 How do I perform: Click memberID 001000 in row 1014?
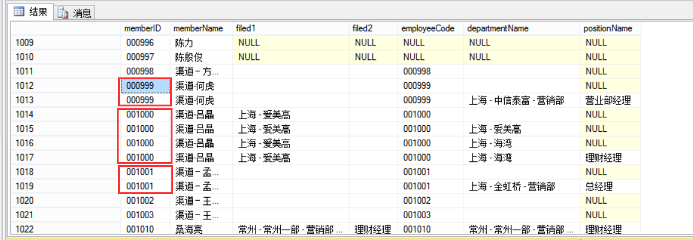[145, 115]
